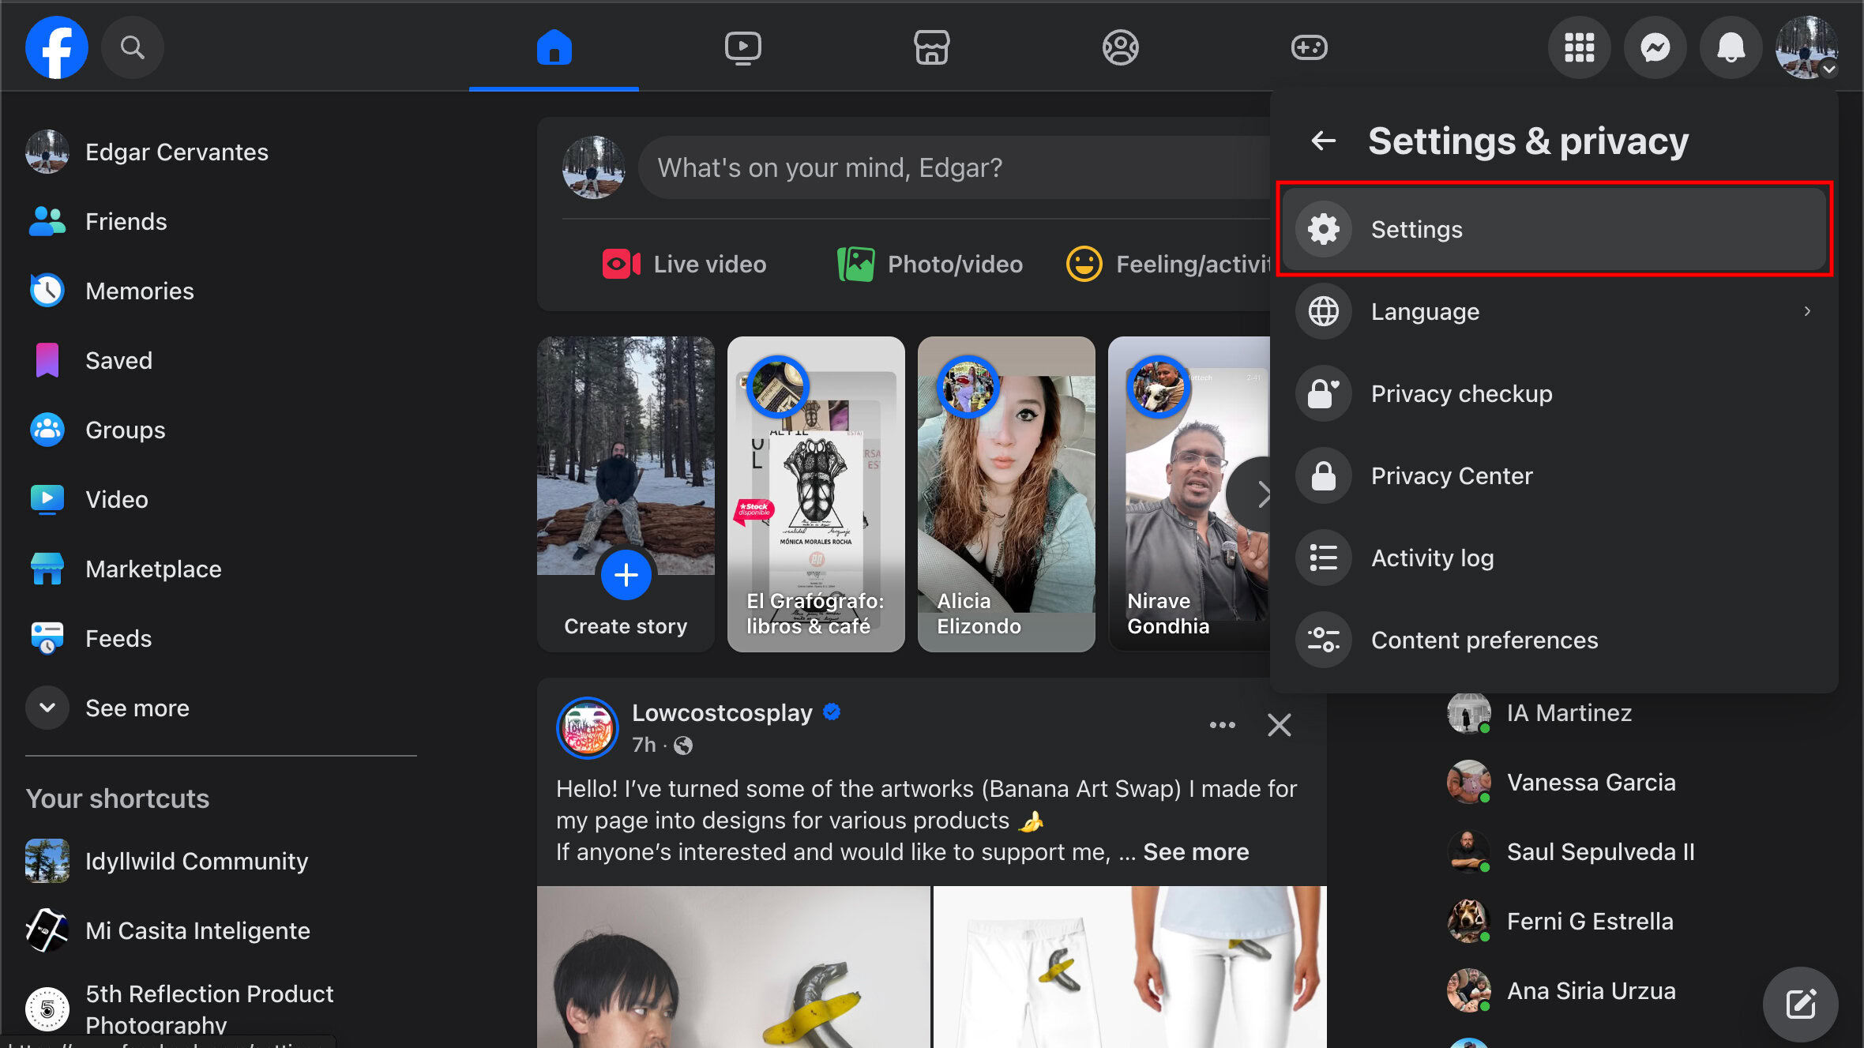Go to the Gaming tab icon
1864x1048 pixels.
(1309, 47)
